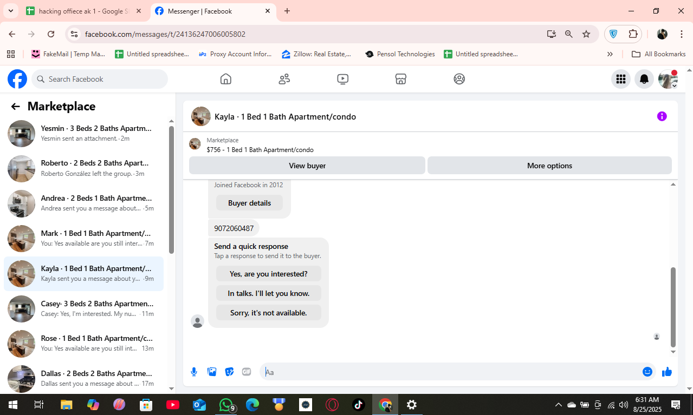Open the emoji picker
693x415 pixels.
(x=647, y=372)
